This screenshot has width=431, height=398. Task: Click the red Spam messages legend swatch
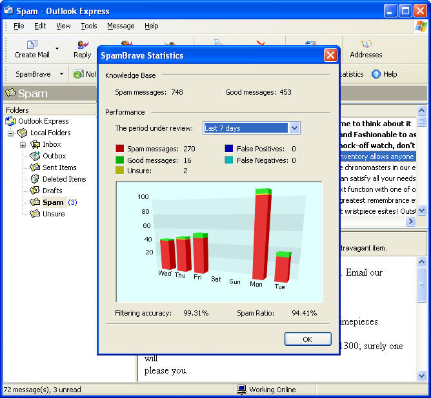pyautogui.click(x=119, y=149)
